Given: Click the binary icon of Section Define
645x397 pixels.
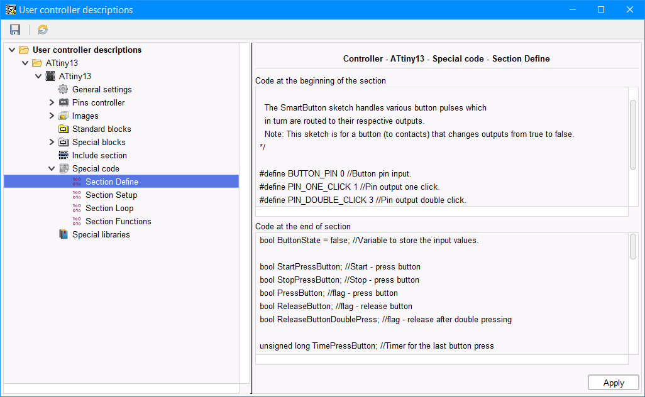Looking at the screenshot, I should point(77,182).
